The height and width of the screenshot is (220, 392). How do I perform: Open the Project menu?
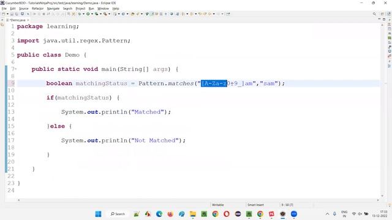coord(80,9)
